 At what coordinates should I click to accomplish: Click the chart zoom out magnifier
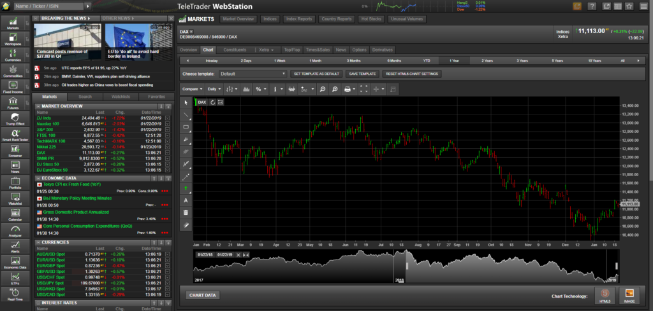click(322, 89)
